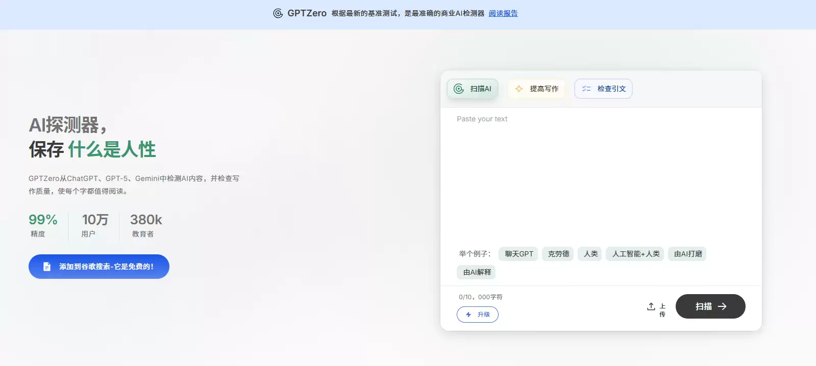Select the 人工智能+人类 example chip
This screenshot has height=366, width=816.
(x=635, y=254)
